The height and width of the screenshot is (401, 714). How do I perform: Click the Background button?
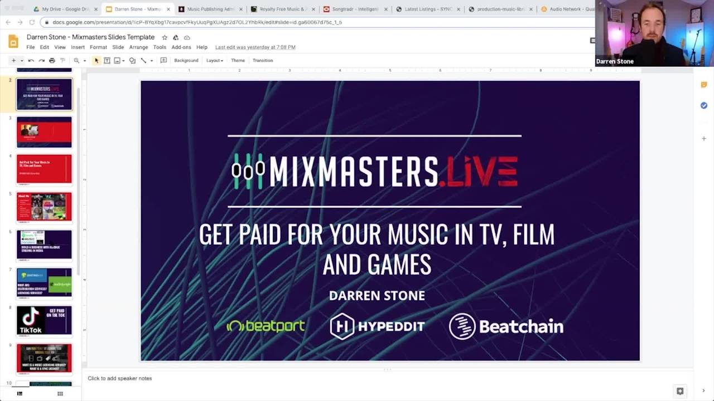186,60
